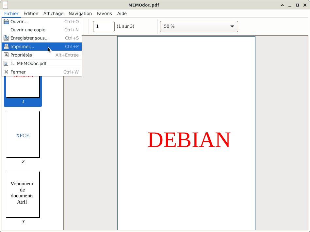The image size is (310, 232).
Task: Open the Navigation menu
Action: tap(80, 13)
